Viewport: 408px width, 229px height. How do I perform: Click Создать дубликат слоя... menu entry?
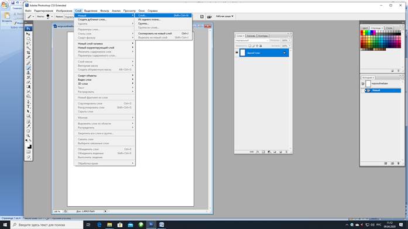tap(105, 19)
